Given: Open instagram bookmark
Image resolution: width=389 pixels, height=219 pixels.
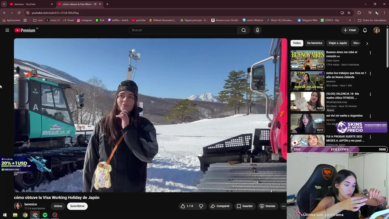Looking at the screenshot, I should coord(84,20).
